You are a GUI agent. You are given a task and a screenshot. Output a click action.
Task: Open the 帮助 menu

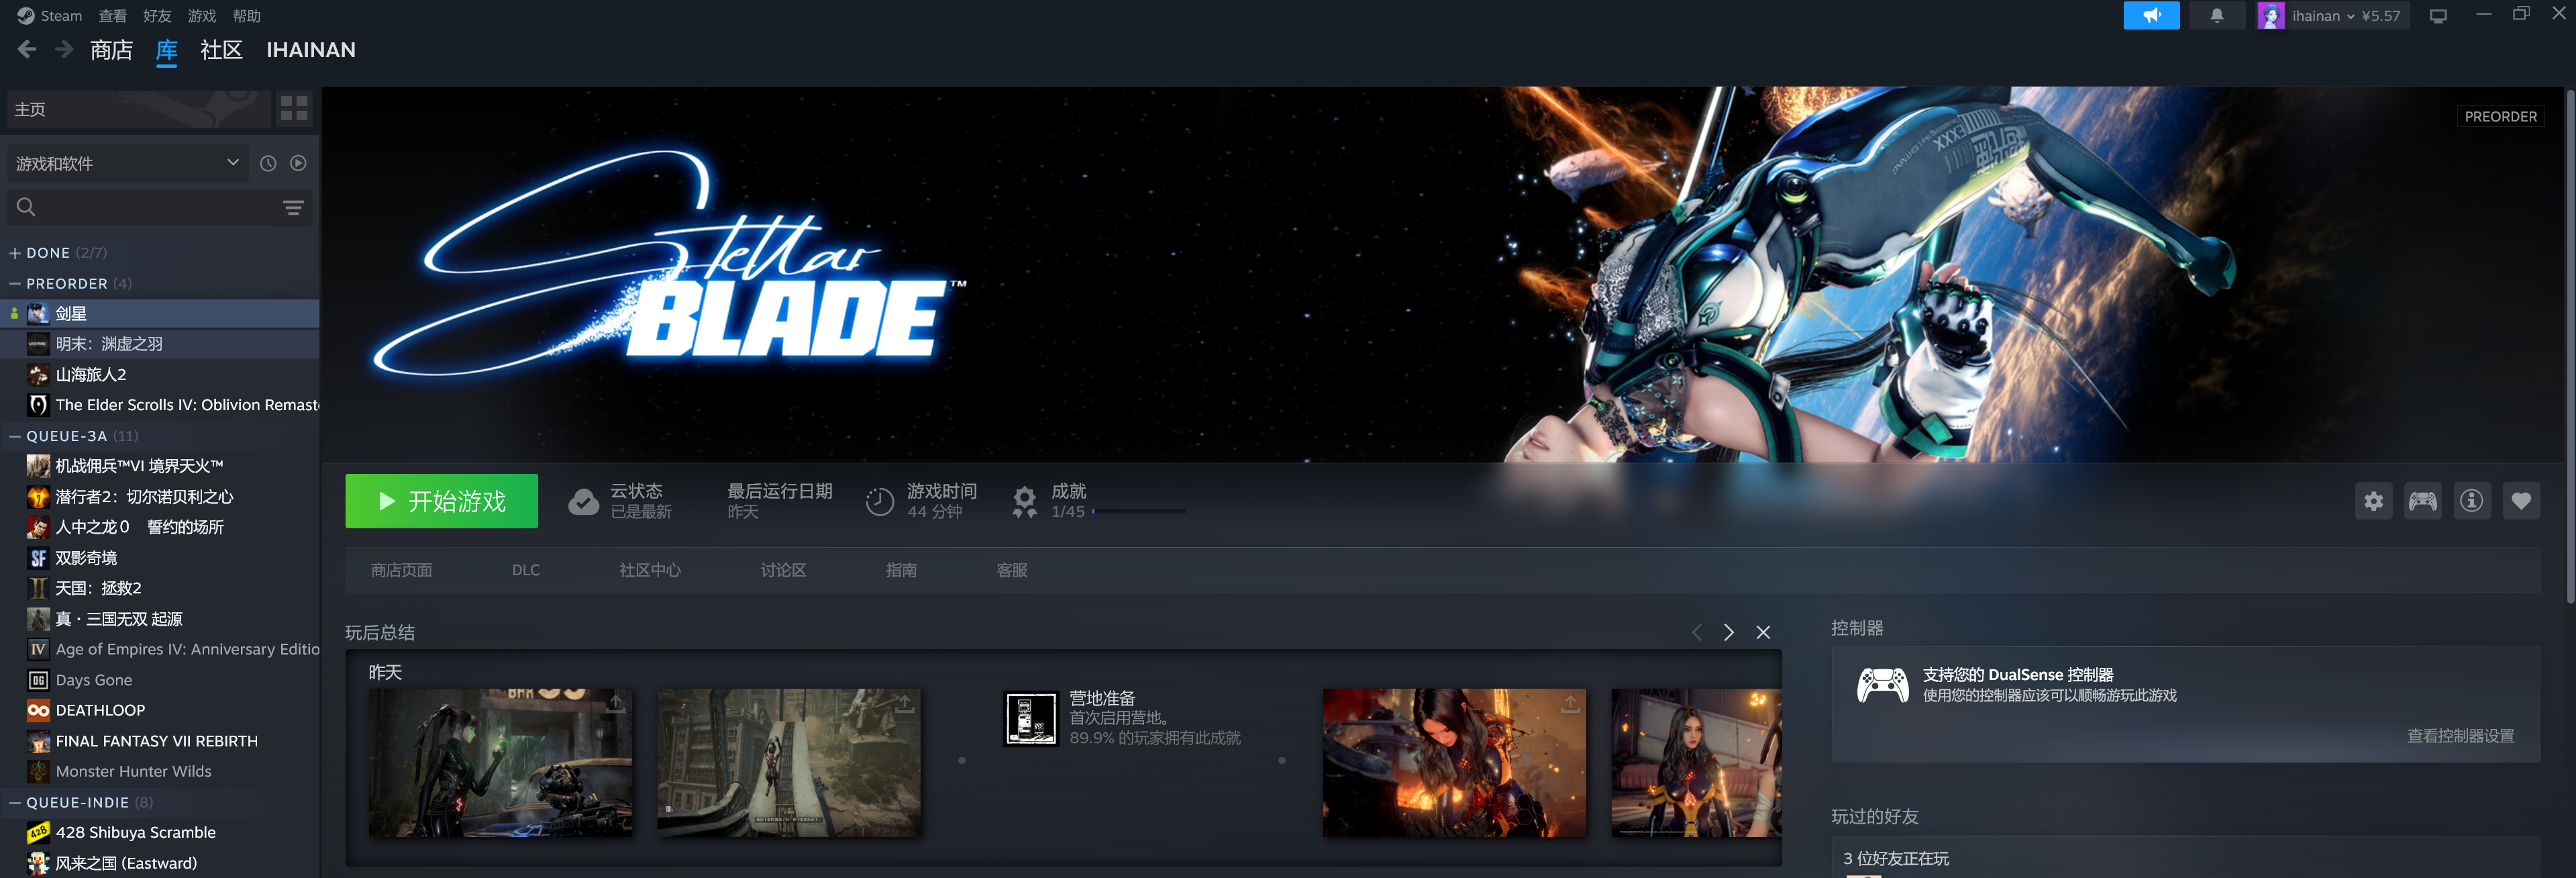pyautogui.click(x=246, y=16)
